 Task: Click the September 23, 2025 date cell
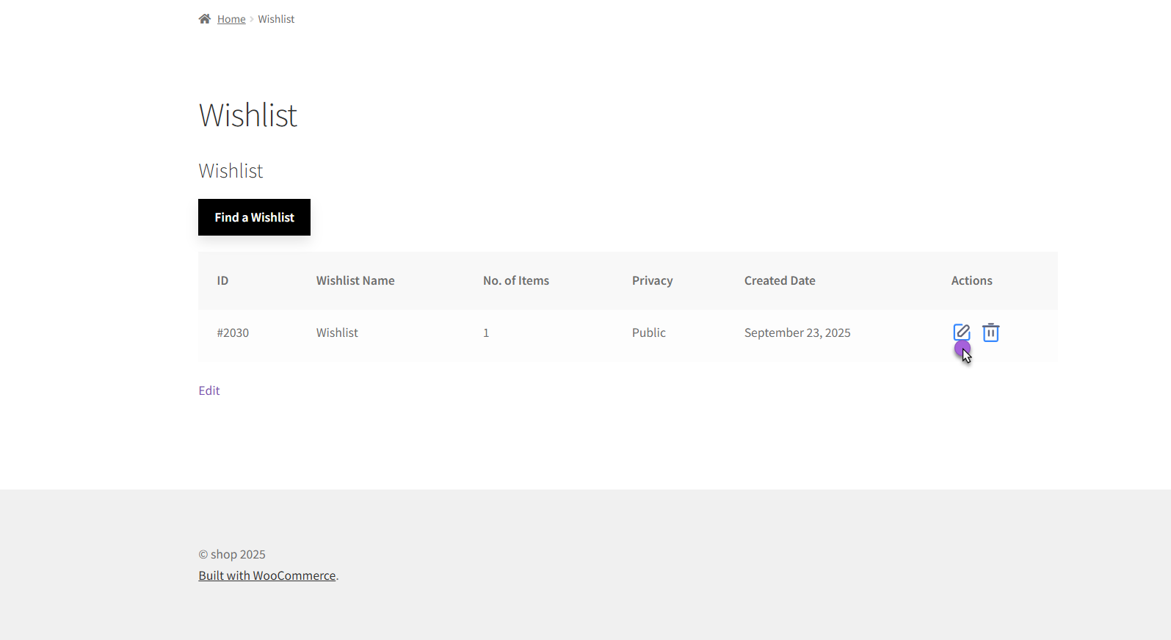[x=797, y=332]
